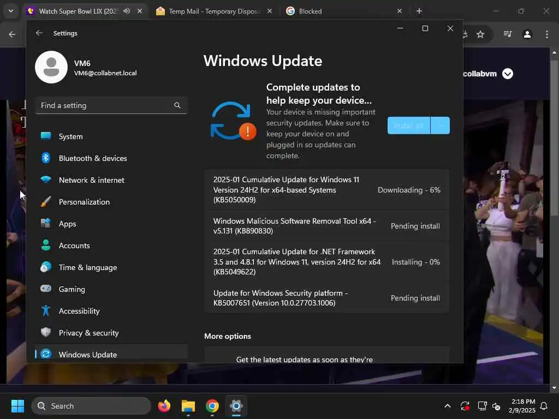Click the Malicious Software Removal Tool entry
559x419 pixels.
click(326, 226)
